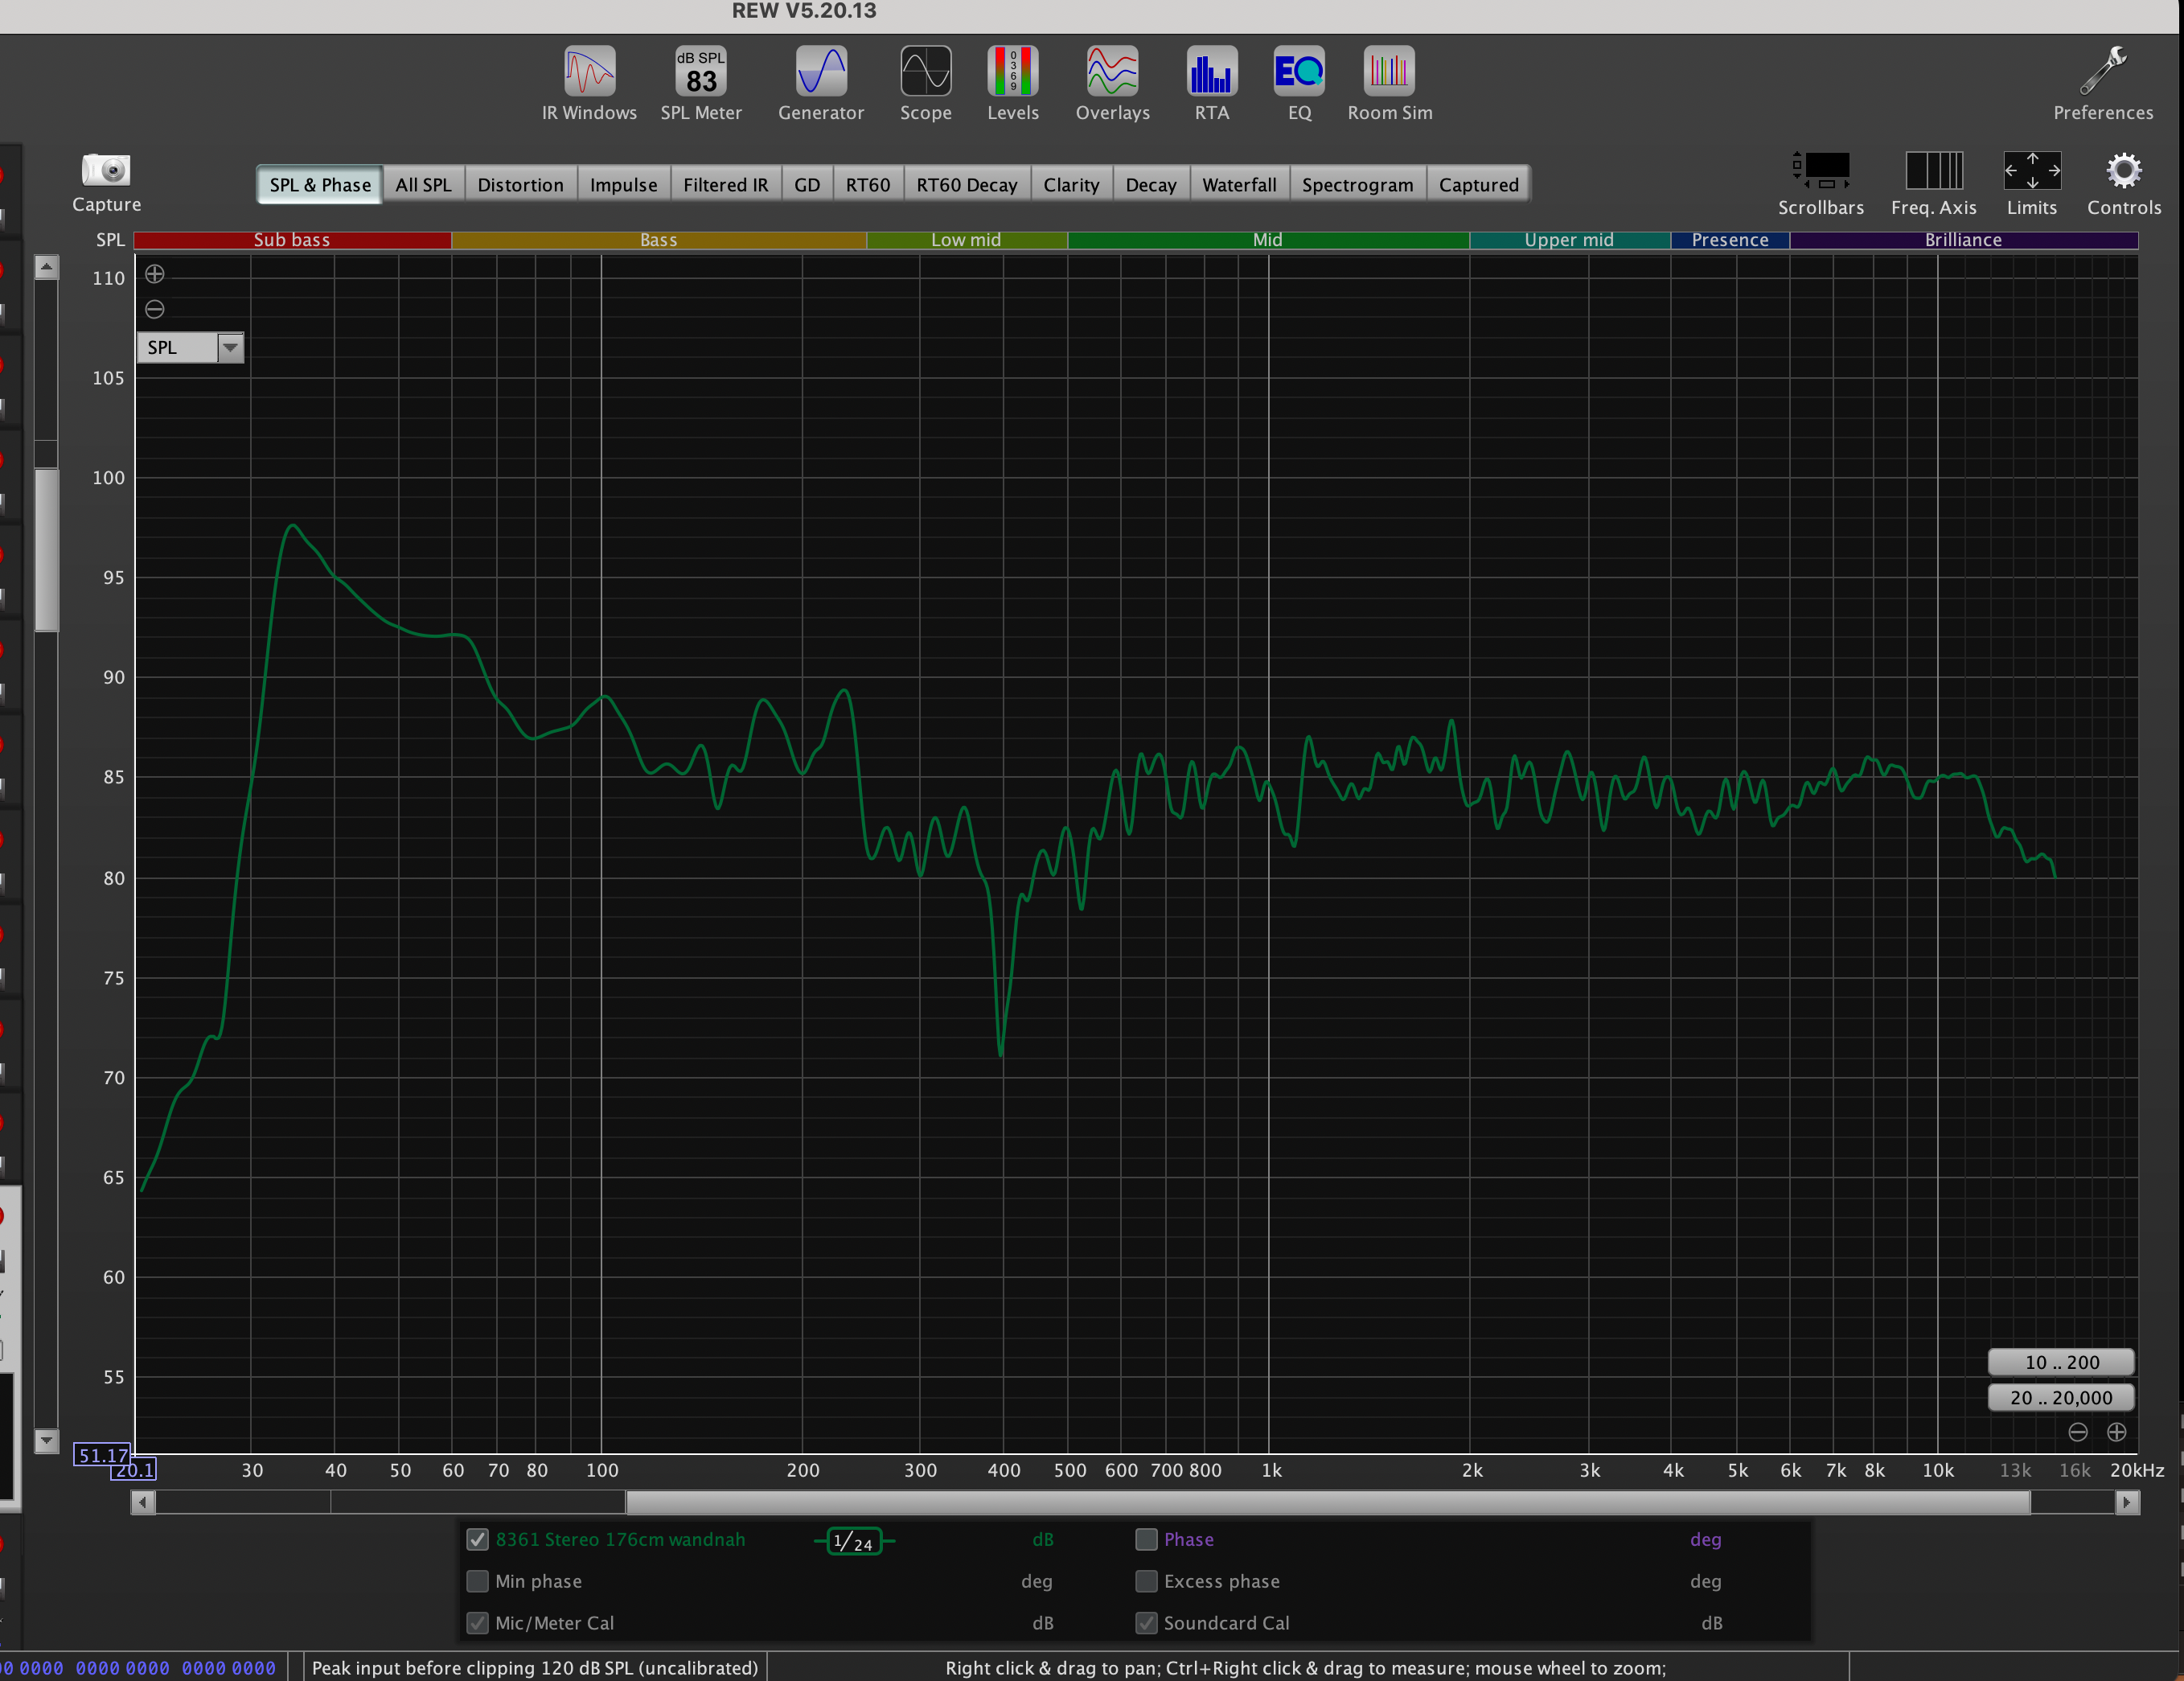Screen dimensions: 2184x1681
Task: Enable the Min phase checkbox
Action: [478, 1582]
